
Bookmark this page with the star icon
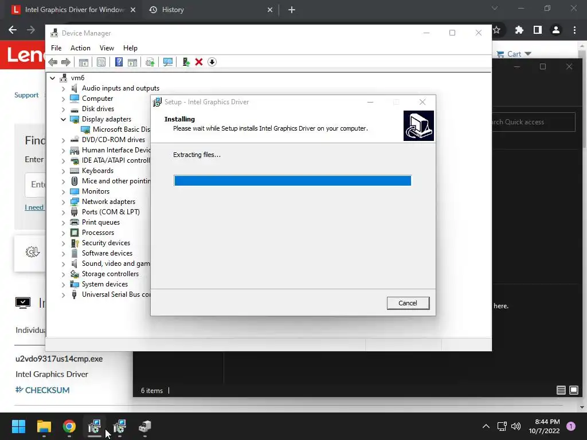(x=497, y=30)
